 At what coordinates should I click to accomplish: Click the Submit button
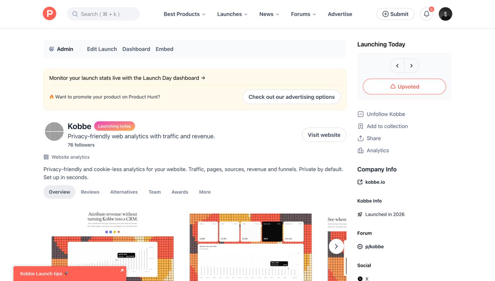(x=395, y=14)
